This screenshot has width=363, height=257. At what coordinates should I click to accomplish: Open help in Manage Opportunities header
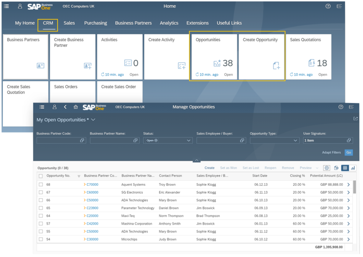[341, 107]
